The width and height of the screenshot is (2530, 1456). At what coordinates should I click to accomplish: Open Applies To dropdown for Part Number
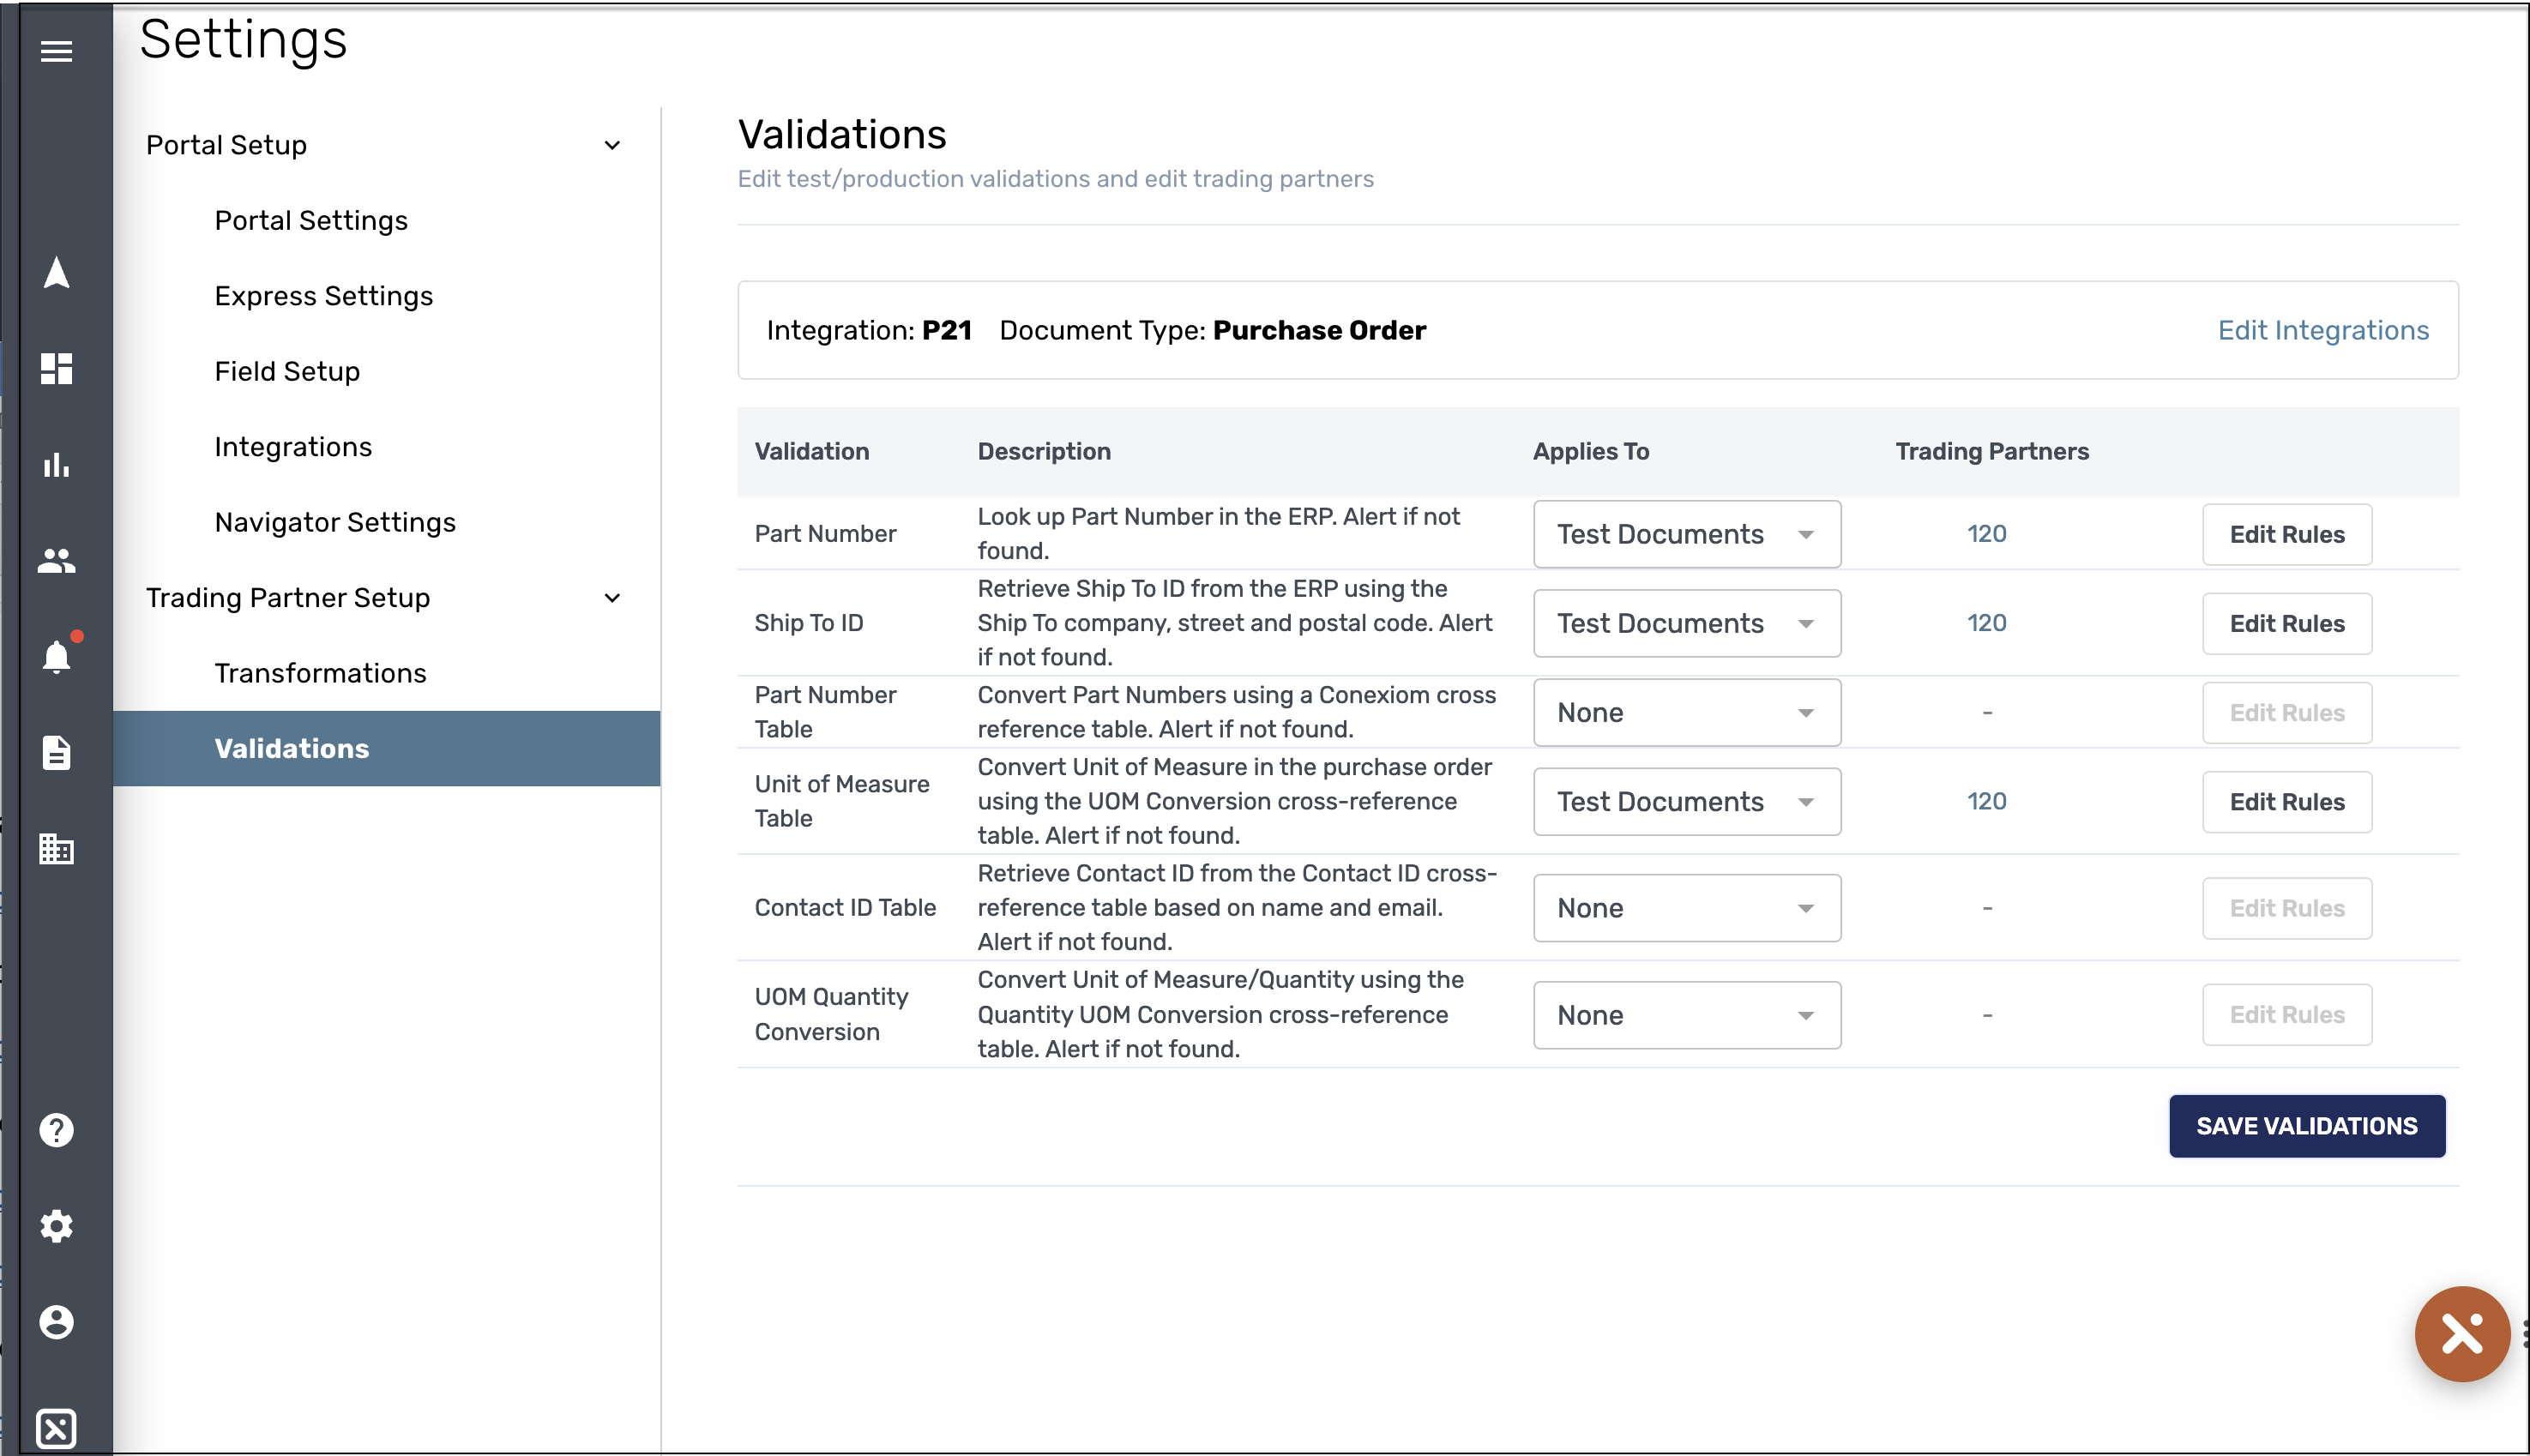point(1686,534)
